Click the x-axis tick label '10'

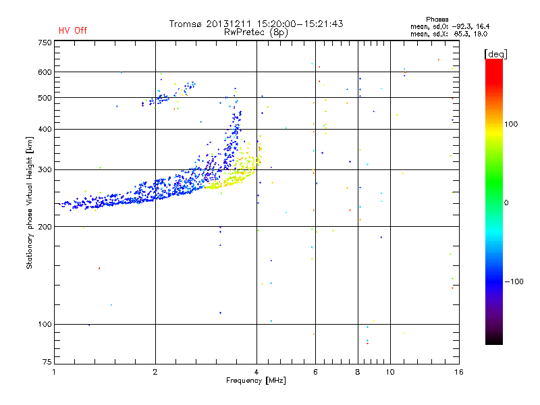390,372
